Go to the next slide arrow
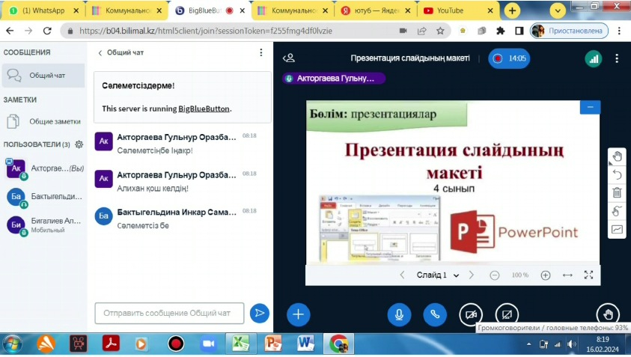 (x=471, y=275)
